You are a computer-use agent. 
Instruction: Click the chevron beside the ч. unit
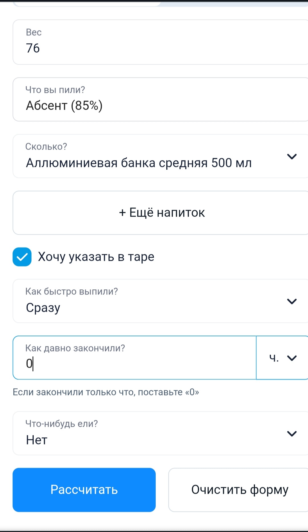292,358
